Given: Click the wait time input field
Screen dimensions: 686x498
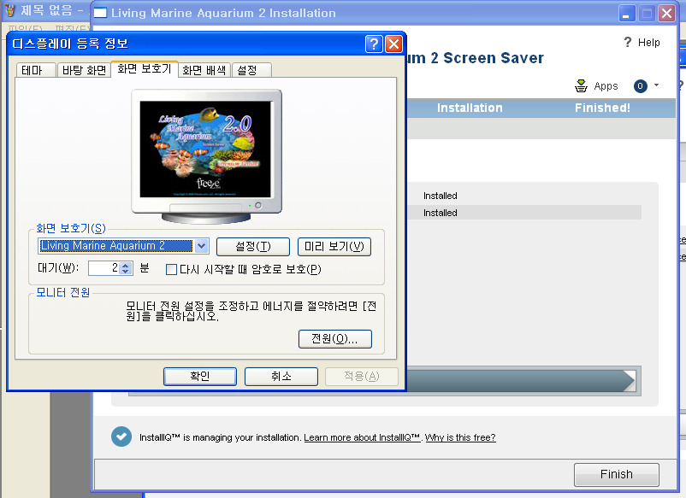Looking at the screenshot, I should tap(103, 267).
